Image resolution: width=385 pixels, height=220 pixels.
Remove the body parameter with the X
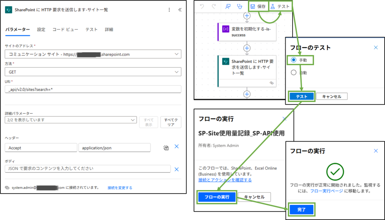click(x=176, y=169)
